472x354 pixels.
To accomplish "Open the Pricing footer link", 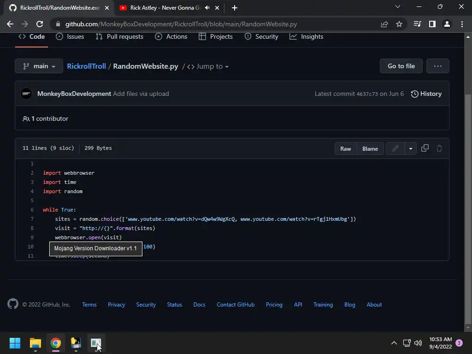I will (x=274, y=305).
